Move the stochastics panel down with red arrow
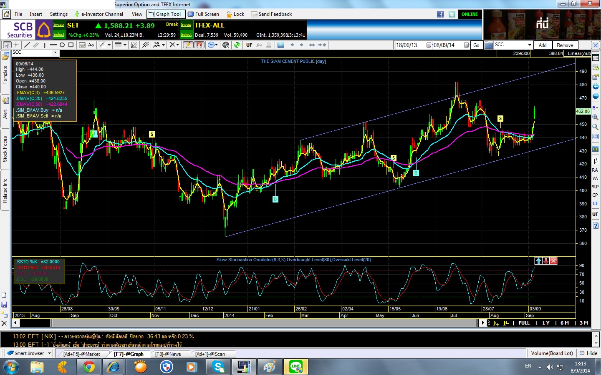Screen dimensions: 601x375 (x=546, y=261)
